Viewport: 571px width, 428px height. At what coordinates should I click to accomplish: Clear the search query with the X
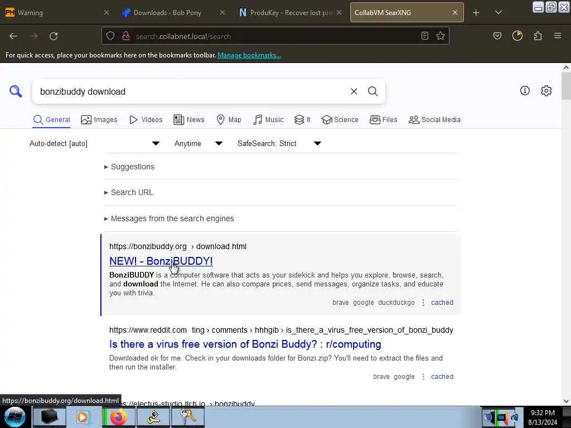(x=354, y=91)
